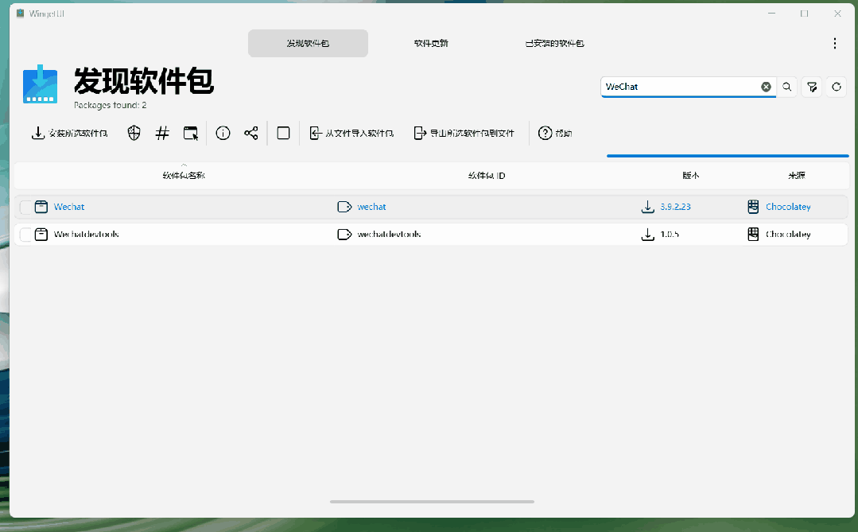Viewport: 858px width, 532px height.
Task: Click the Wechat package name
Action: [69, 207]
